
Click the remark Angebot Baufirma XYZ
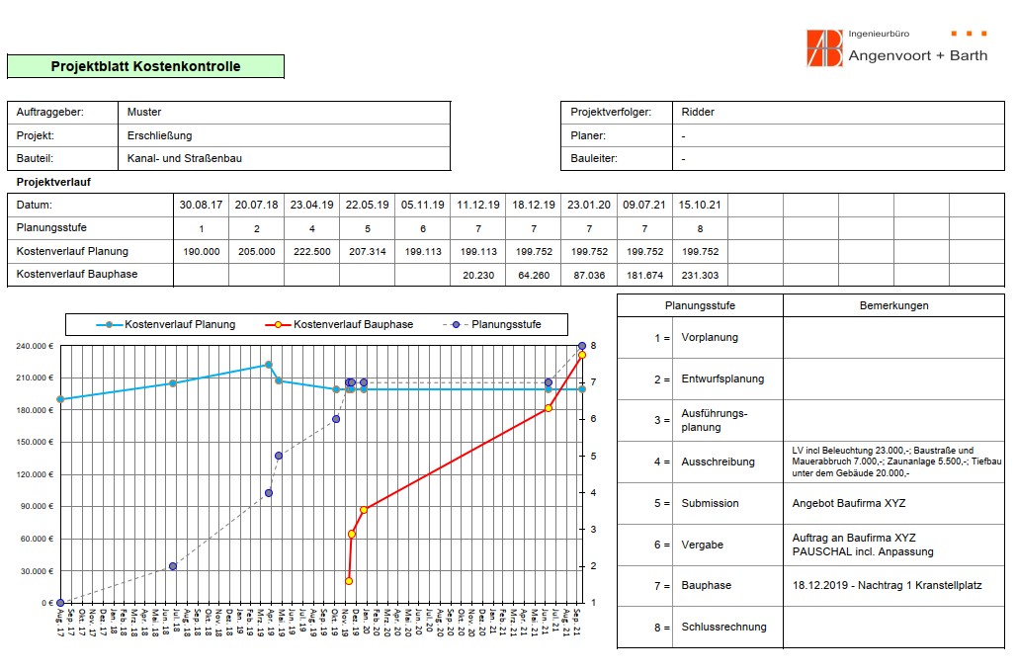point(848,503)
